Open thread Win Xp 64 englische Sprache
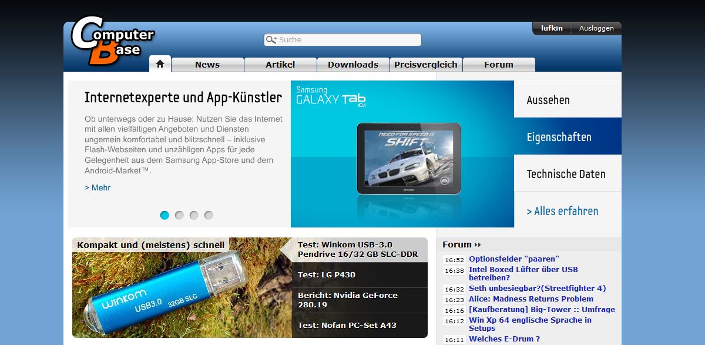The image size is (705, 345). 530,324
